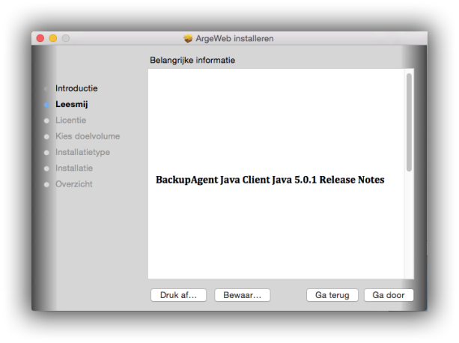Save the readme with Bewaar...
This screenshot has height=343, width=459.
(243, 295)
